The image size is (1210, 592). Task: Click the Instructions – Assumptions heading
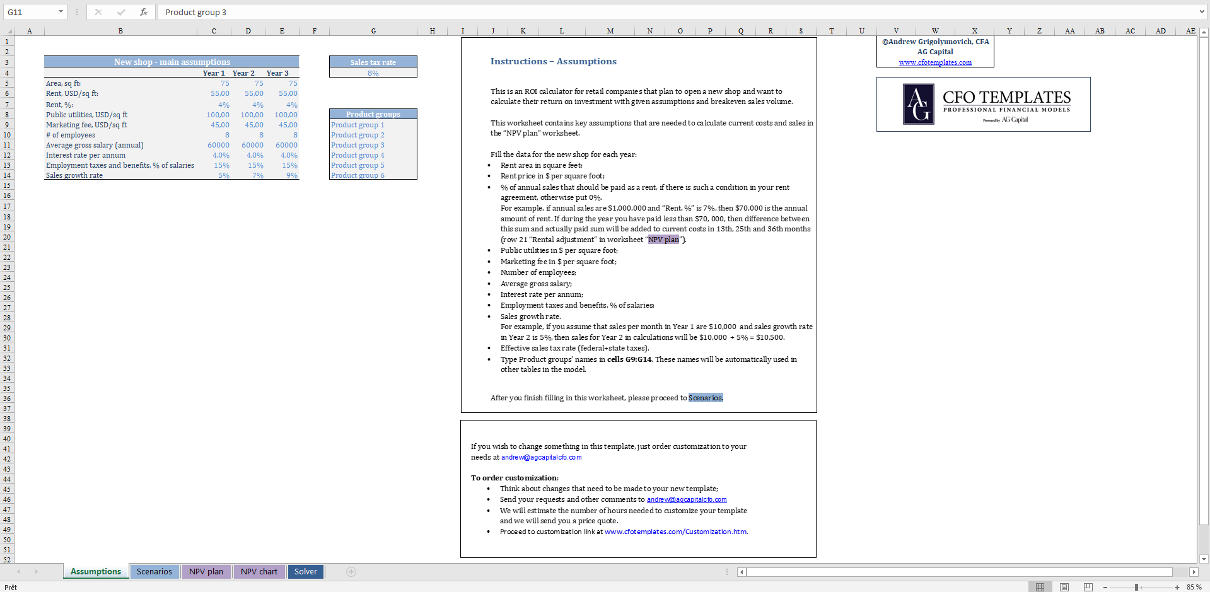(x=554, y=61)
